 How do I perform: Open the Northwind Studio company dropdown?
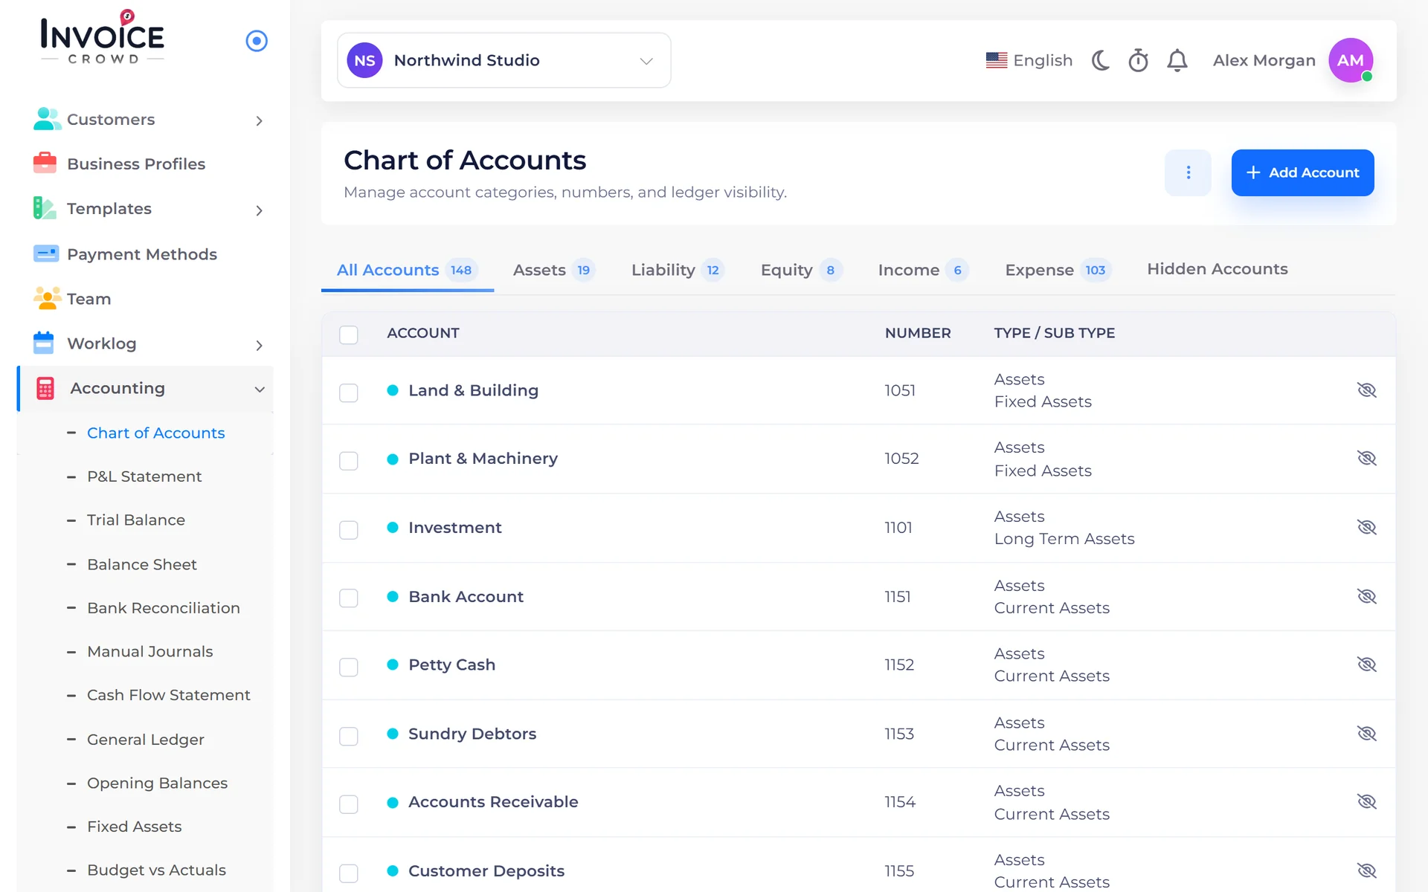point(504,60)
